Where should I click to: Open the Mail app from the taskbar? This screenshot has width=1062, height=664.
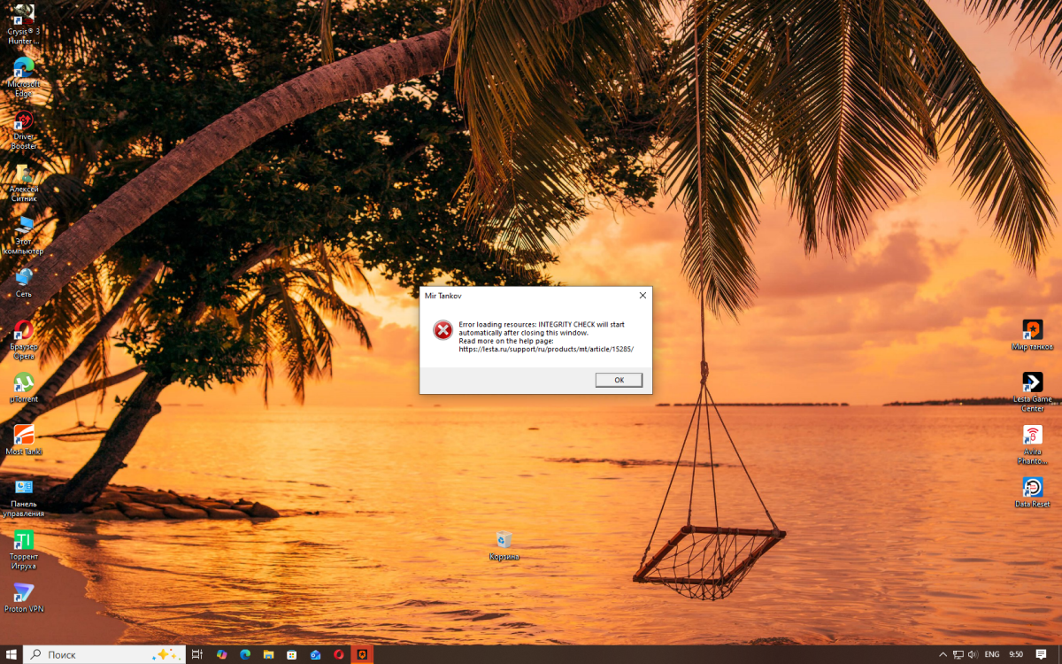(x=315, y=654)
